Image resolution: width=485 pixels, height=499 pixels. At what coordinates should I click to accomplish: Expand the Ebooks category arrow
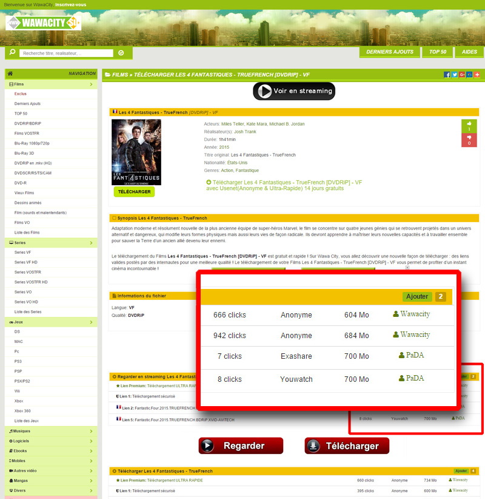(x=91, y=451)
